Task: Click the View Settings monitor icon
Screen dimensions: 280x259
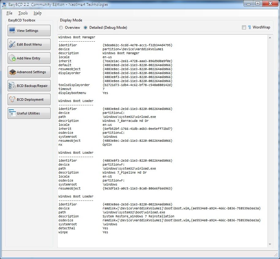Action: [12, 30]
